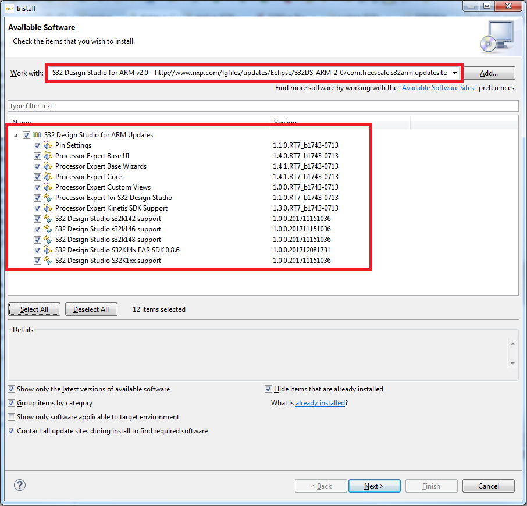This screenshot has width=527, height=506.
Task: Click the s32k148 support feature icon
Action: click(x=48, y=239)
